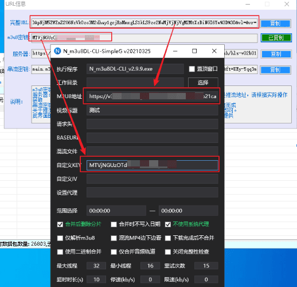This screenshot has height=287, width=297.
Task: Click 复制 button for 串流密钥 row
Action: (x=276, y=70)
